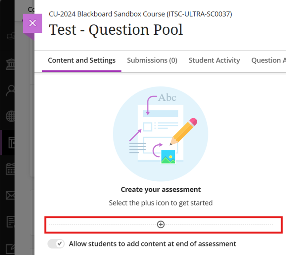
Task: Switch to the Content and Settings tab
Action: click(x=81, y=60)
